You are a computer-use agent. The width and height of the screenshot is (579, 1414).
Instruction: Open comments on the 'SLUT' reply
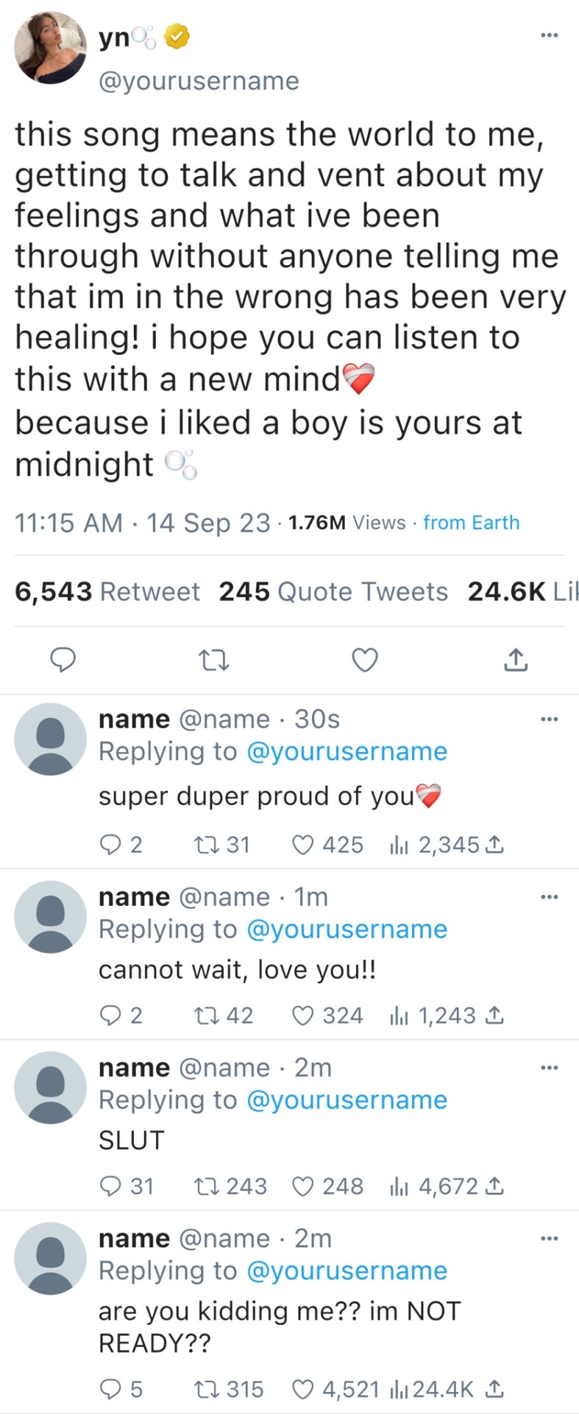(111, 1186)
